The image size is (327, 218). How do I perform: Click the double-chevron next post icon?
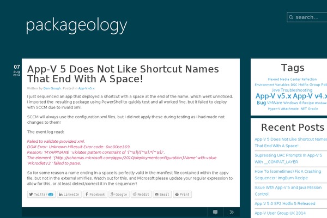pos(232,212)
